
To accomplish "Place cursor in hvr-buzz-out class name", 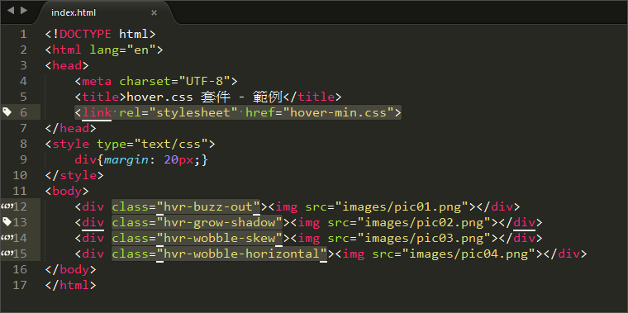I will coord(208,206).
